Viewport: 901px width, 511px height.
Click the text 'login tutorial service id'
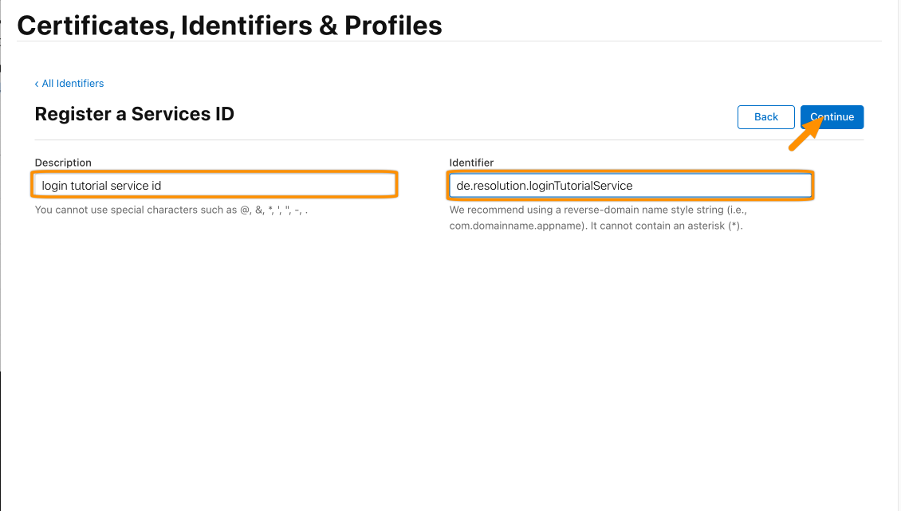pos(101,186)
